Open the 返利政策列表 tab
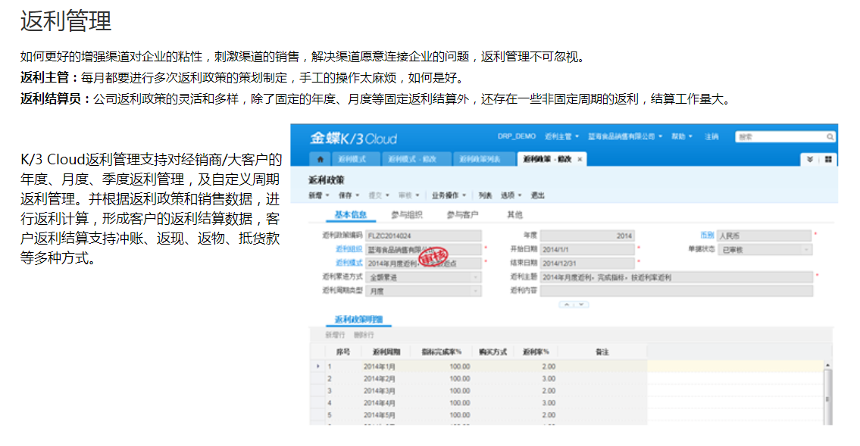Viewport: 860px width, 446px height. click(481, 160)
